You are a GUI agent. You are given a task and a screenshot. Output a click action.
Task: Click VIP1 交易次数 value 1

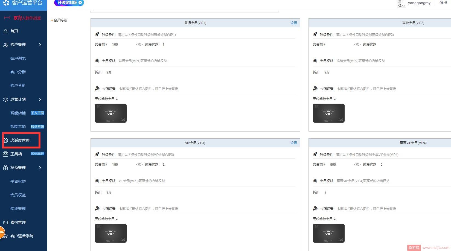coord(163,45)
